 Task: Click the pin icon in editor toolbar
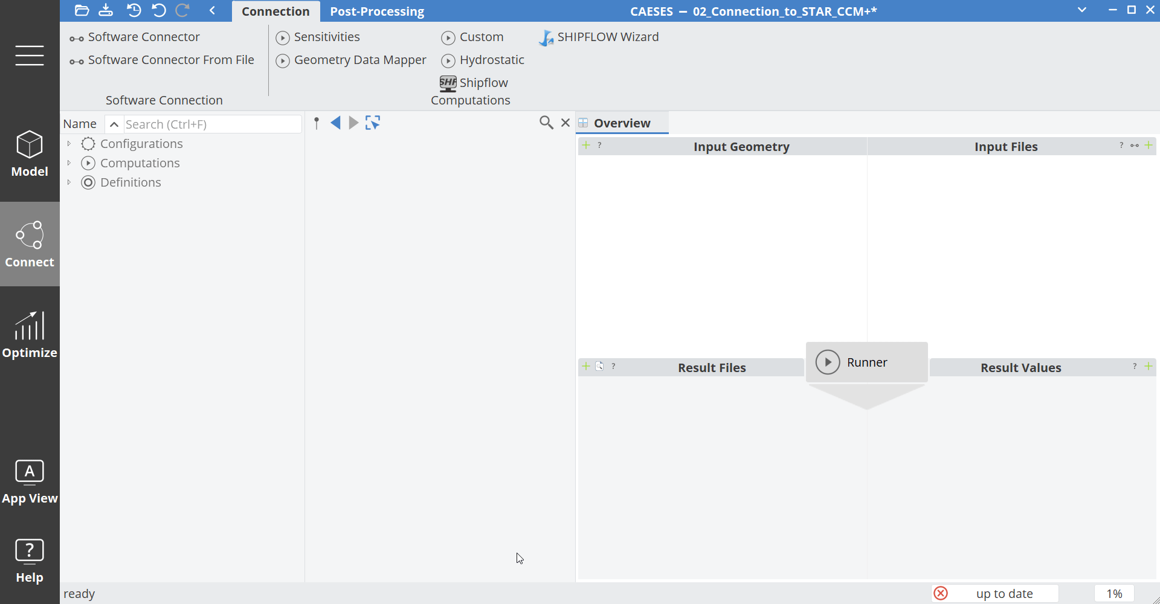[x=317, y=123]
